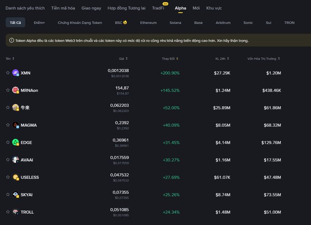Open AVAAI token name

click(x=27, y=160)
